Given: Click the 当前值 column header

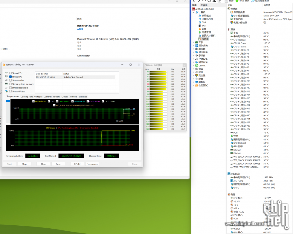Looking at the screenshot, I should coord(267,5).
